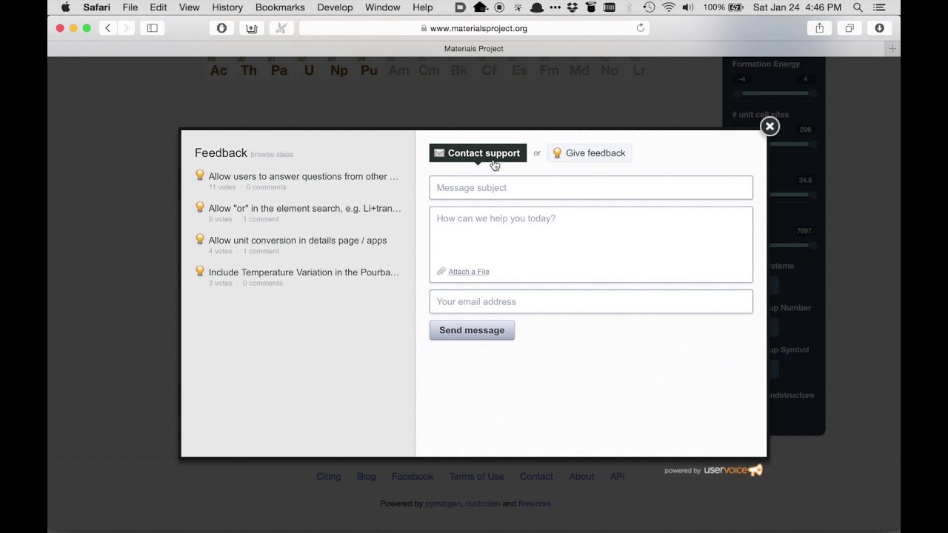Select the Materials Project tab
Viewport: 948px width, 533px height.
pos(474,49)
